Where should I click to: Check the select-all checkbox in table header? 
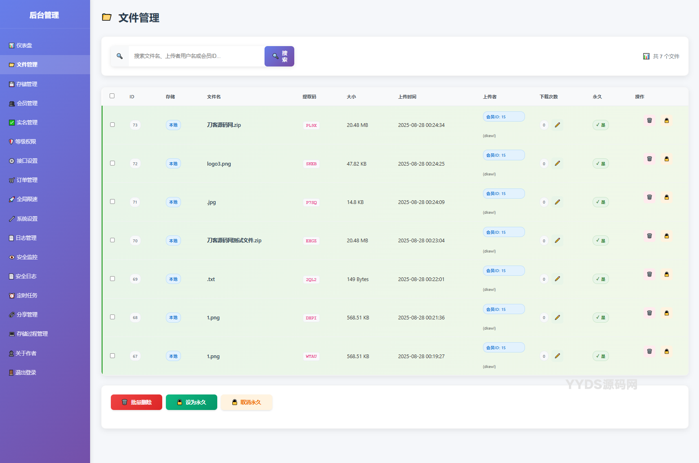click(x=112, y=96)
